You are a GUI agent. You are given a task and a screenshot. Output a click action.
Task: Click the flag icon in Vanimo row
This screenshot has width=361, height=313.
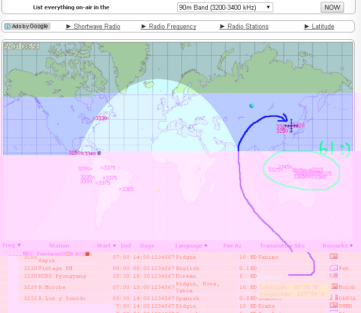coord(334,256)
